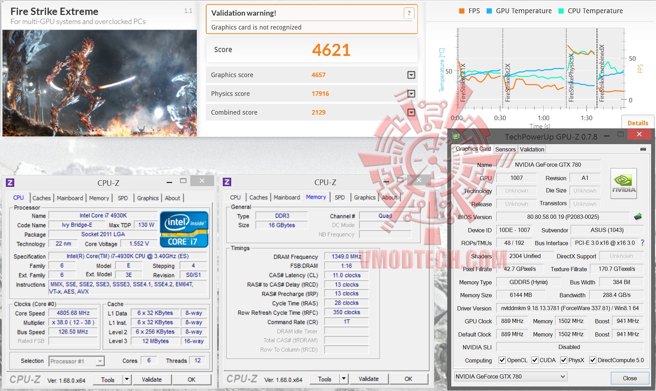The image size is (656, 391).
Task: Click the Tools button in left CPU-Z
Action: coord(108,380)
